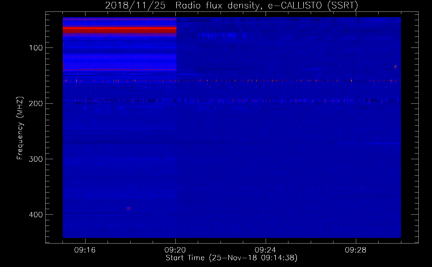432x267 pixels.
Task: Click the 'Frequency (MHZ)' axis label
Action: [x=20, y=128]
